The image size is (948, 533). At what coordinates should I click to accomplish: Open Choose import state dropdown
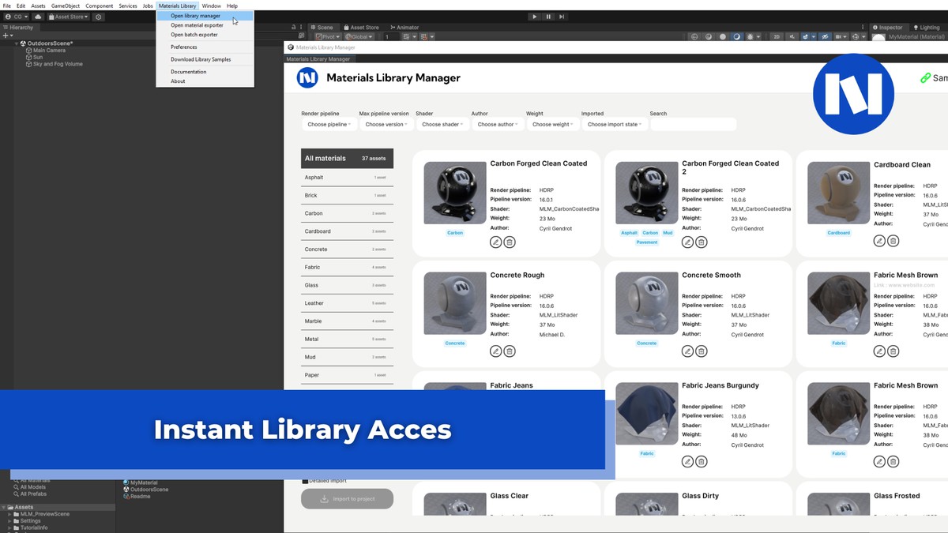point(614,124)
